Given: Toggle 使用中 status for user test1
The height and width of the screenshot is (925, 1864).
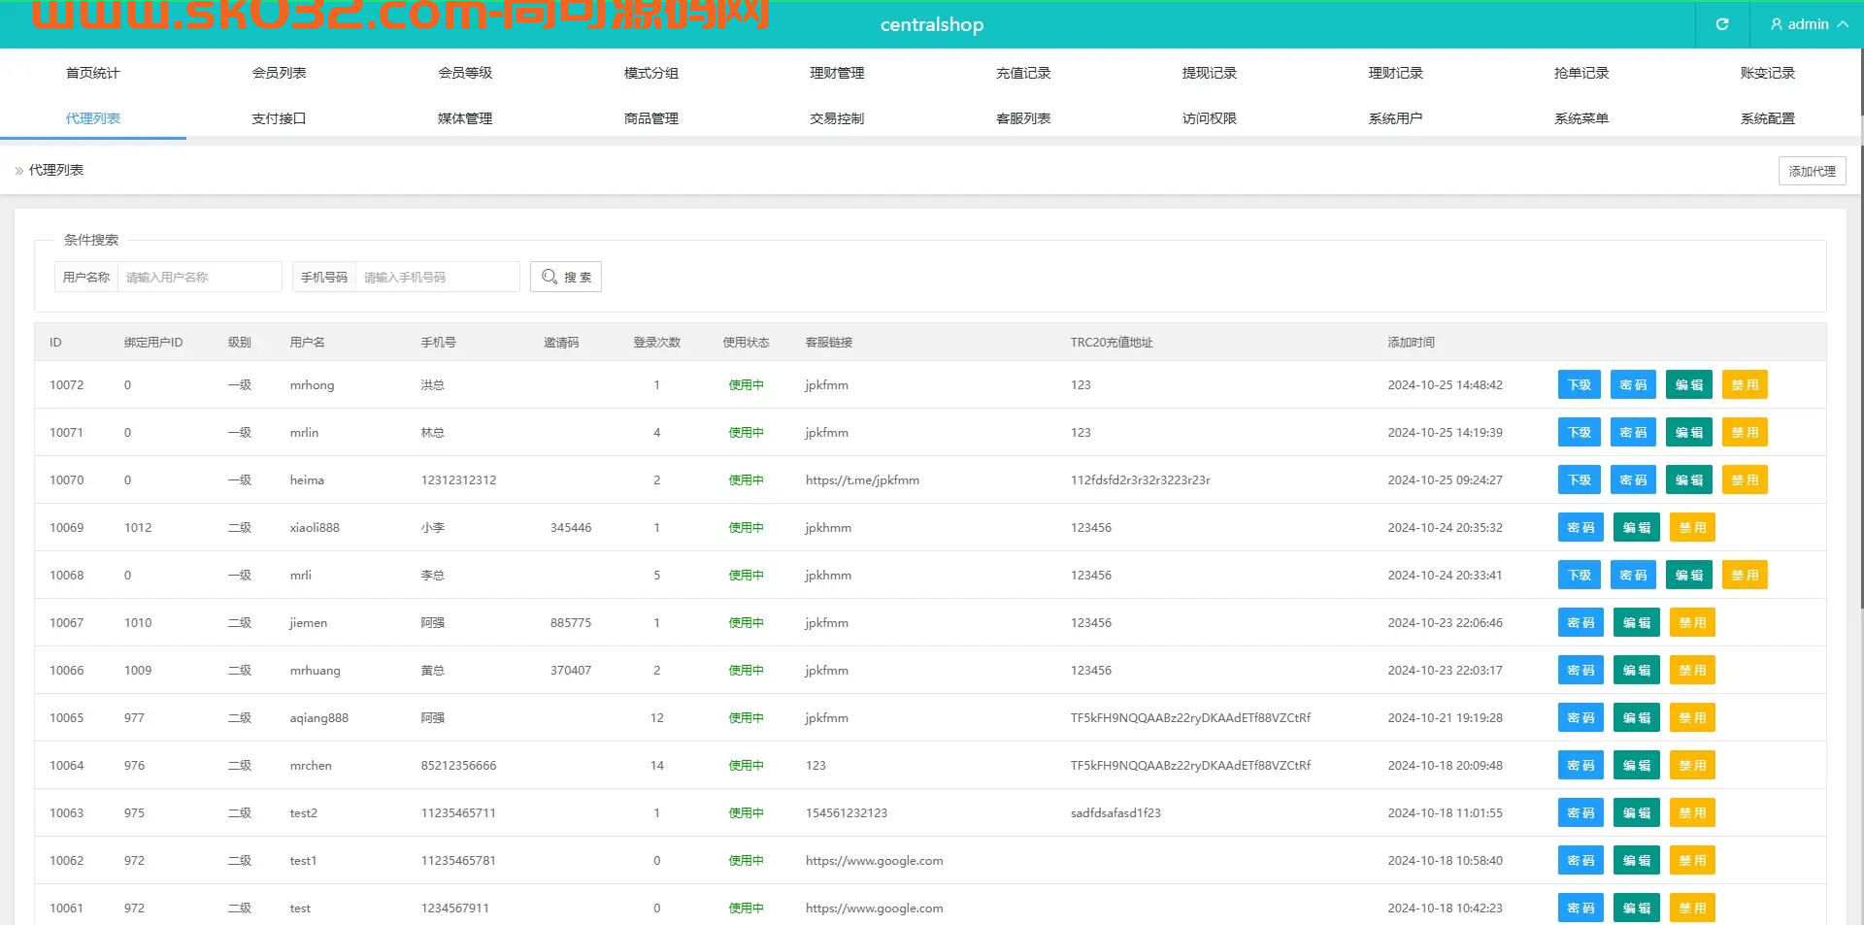Looking at the screenshot, I should pos(745,860).
